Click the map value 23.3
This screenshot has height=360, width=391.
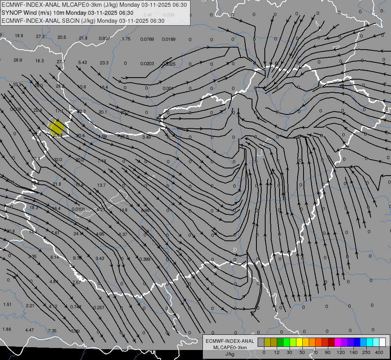(104, 63)
